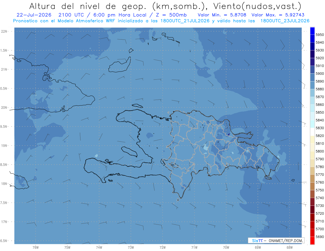Click the '5720' colorbar label
Image resolution: width=325 pixels, height=251 pixels.
[x=320, y=213]
